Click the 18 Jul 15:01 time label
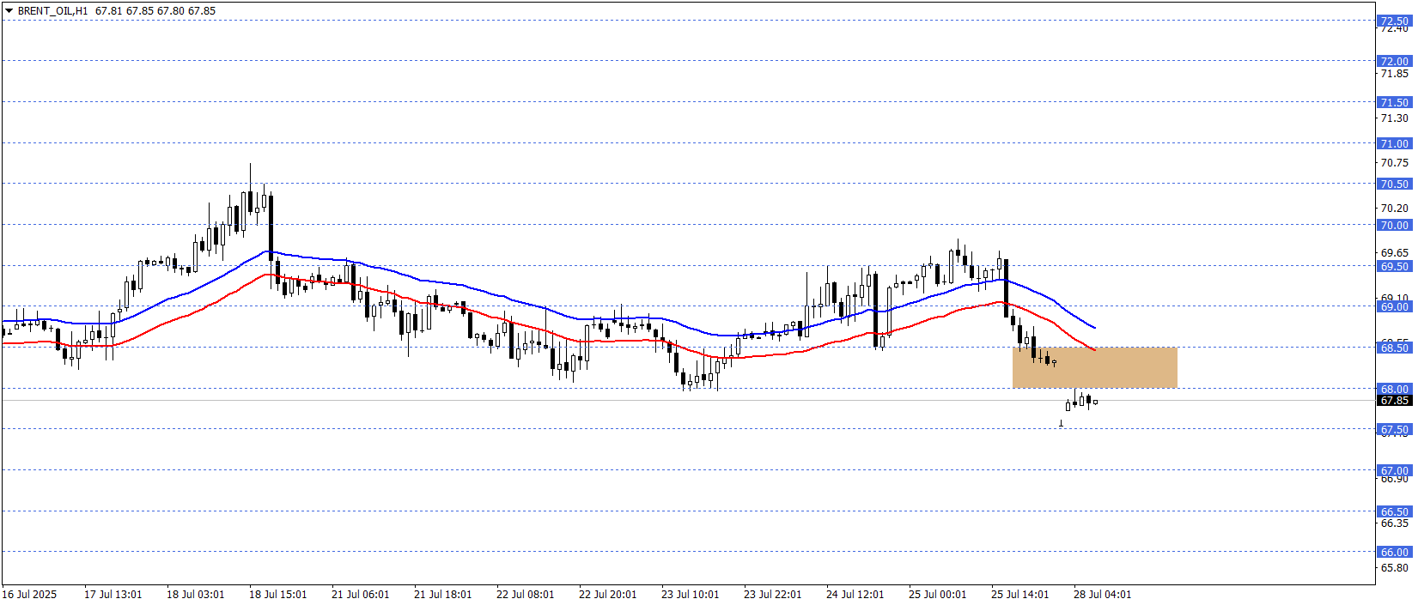This screenshot has width=1418, height=605. tap(277, 594)
